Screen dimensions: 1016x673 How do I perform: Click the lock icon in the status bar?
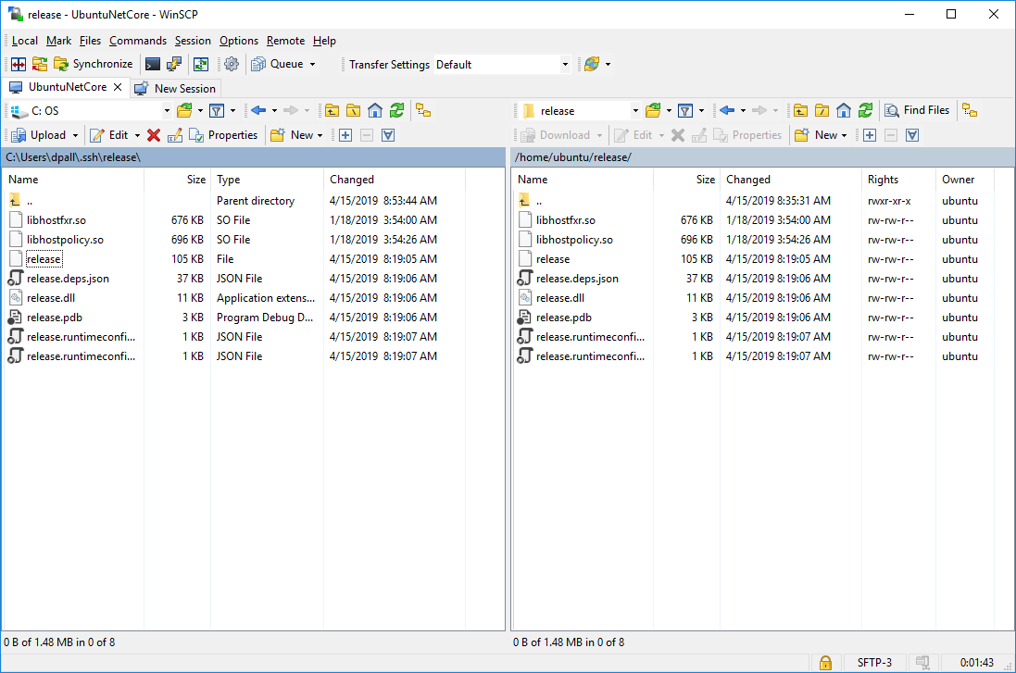click(825, 663)
